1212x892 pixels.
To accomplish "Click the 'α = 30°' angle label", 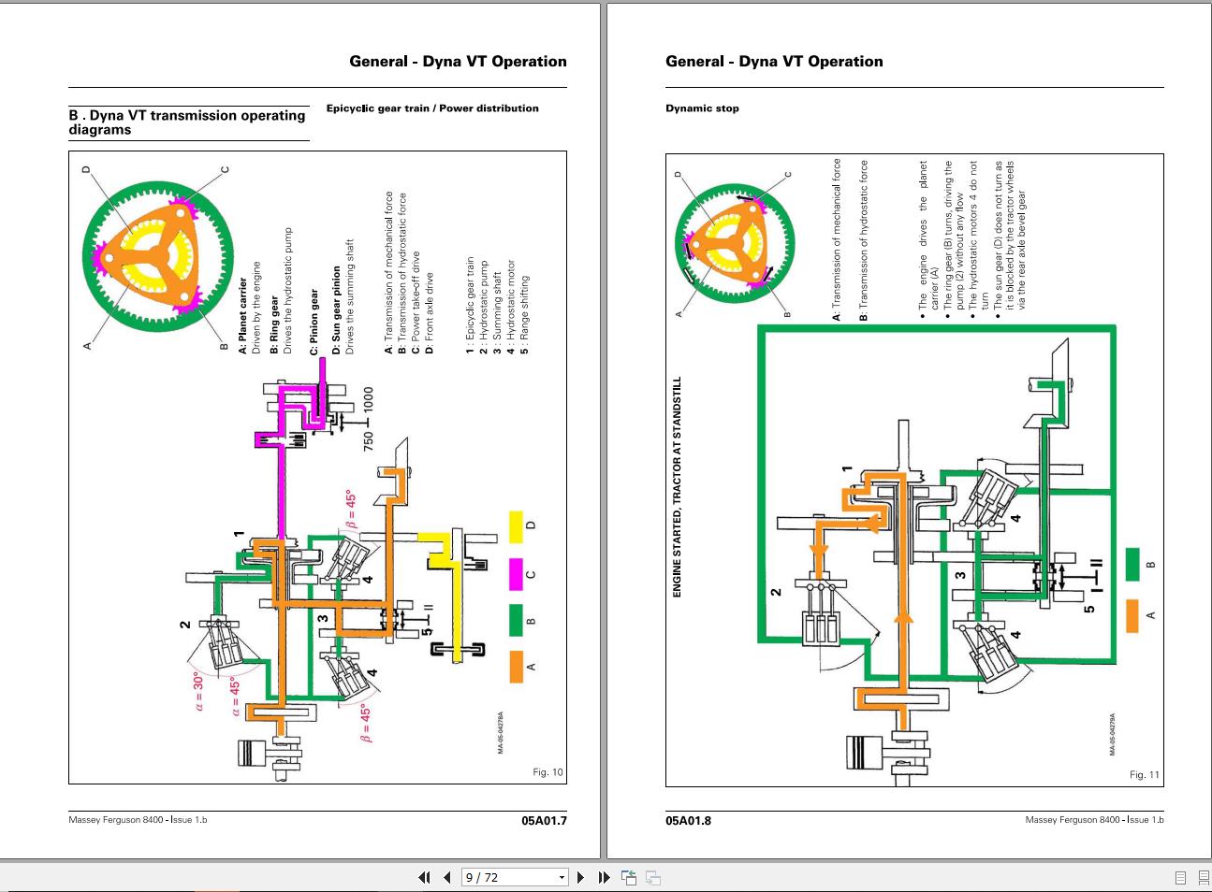I will [x=198, y=692].
